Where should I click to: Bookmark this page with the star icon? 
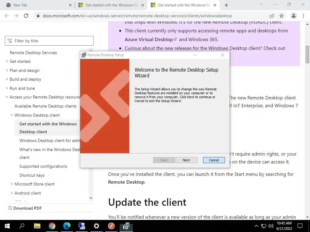point(282,16)
